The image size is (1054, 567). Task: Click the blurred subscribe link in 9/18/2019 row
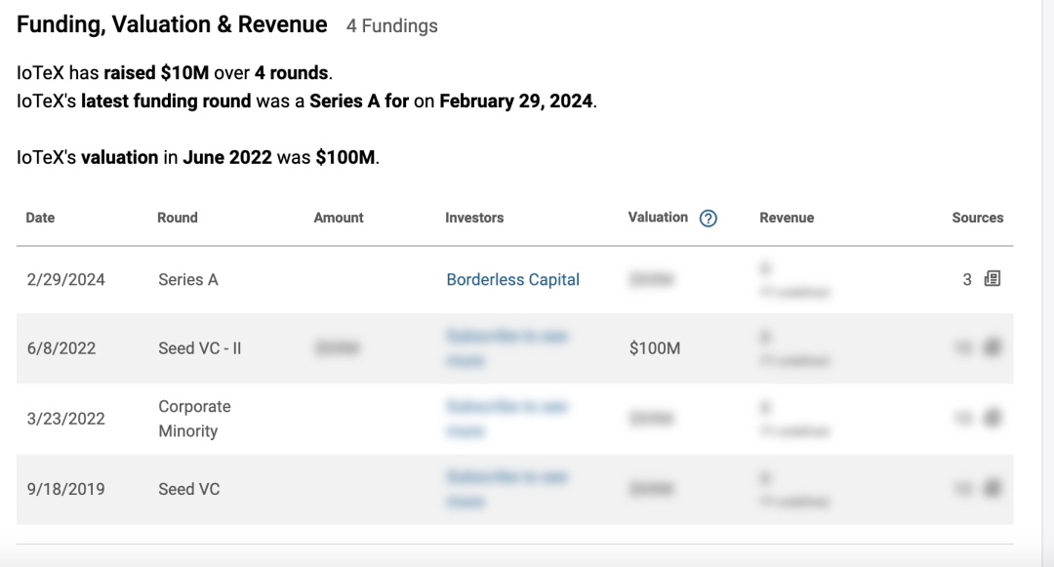(507, 488)
